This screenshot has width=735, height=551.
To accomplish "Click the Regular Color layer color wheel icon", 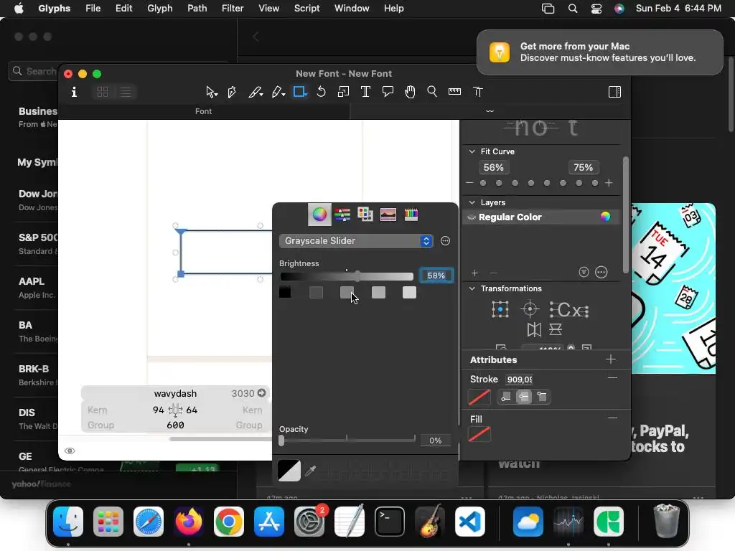I will pyautogui.click(x=605, y=217).
